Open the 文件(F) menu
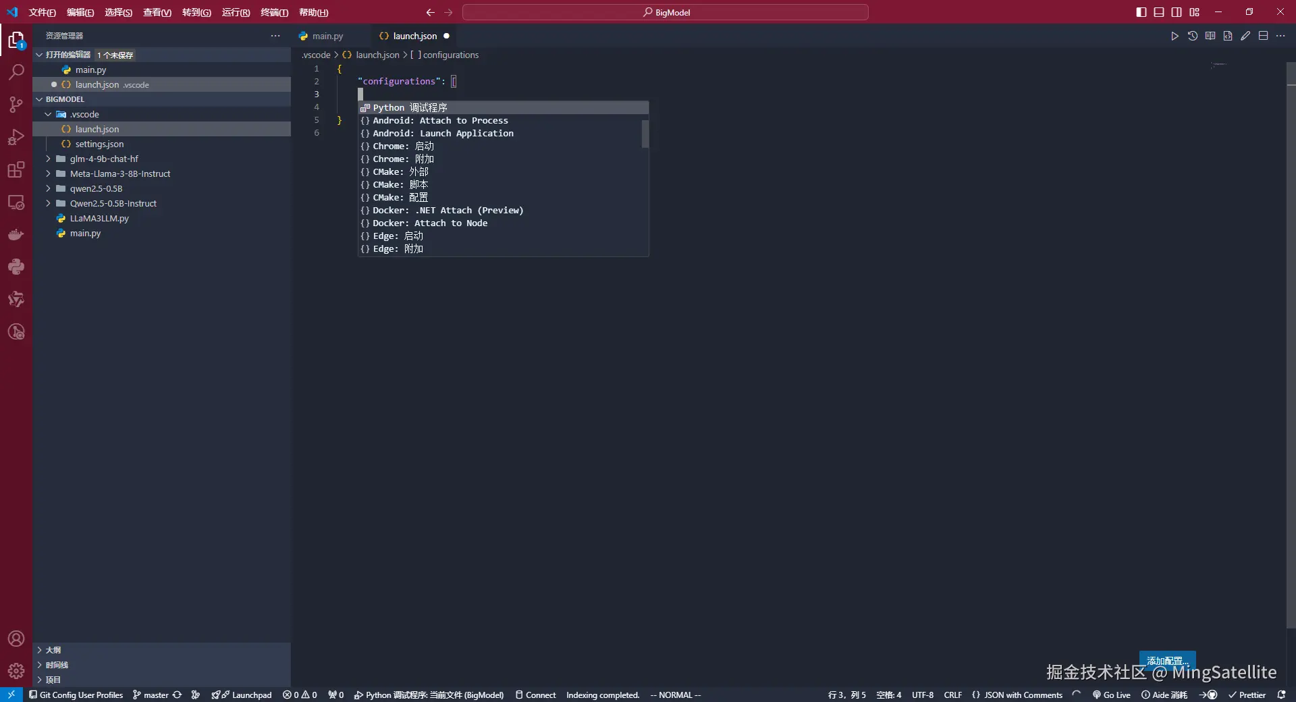The width and height of the screenshot is (1296, 702). click(42, 12)
